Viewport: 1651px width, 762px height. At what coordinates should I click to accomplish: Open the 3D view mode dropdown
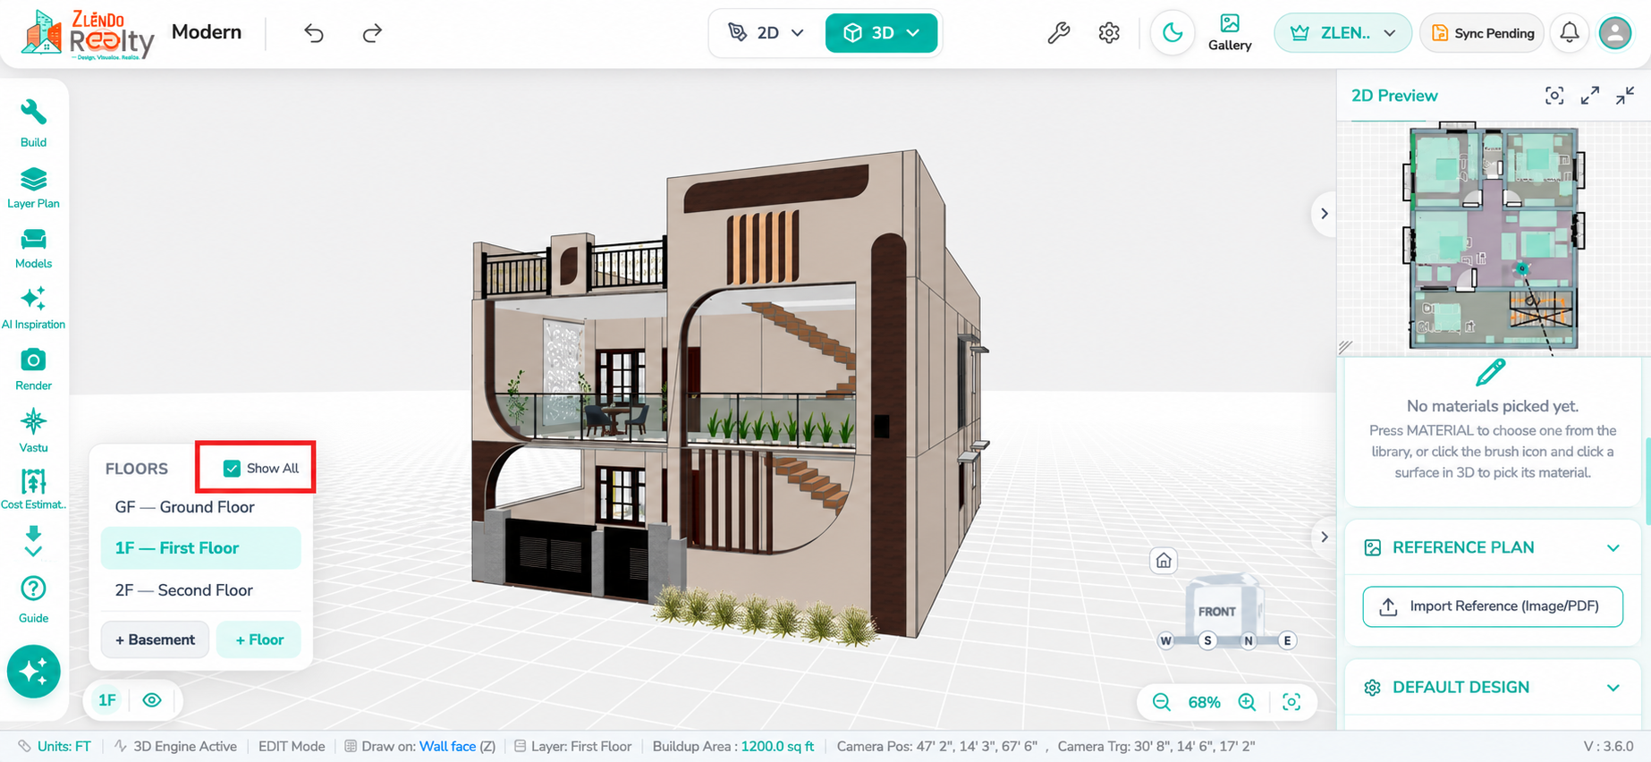pyautogui.click(x=882, y=33)
